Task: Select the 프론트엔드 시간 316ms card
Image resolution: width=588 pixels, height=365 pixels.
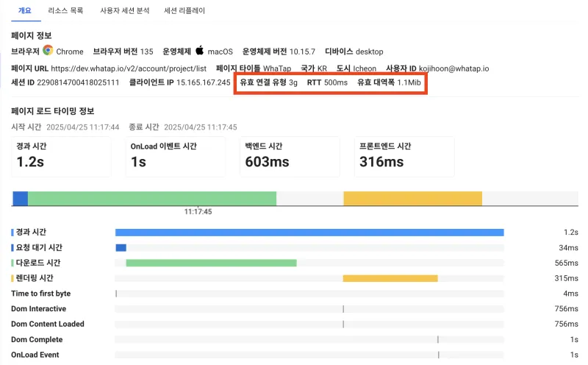Action: pos(404,157)
